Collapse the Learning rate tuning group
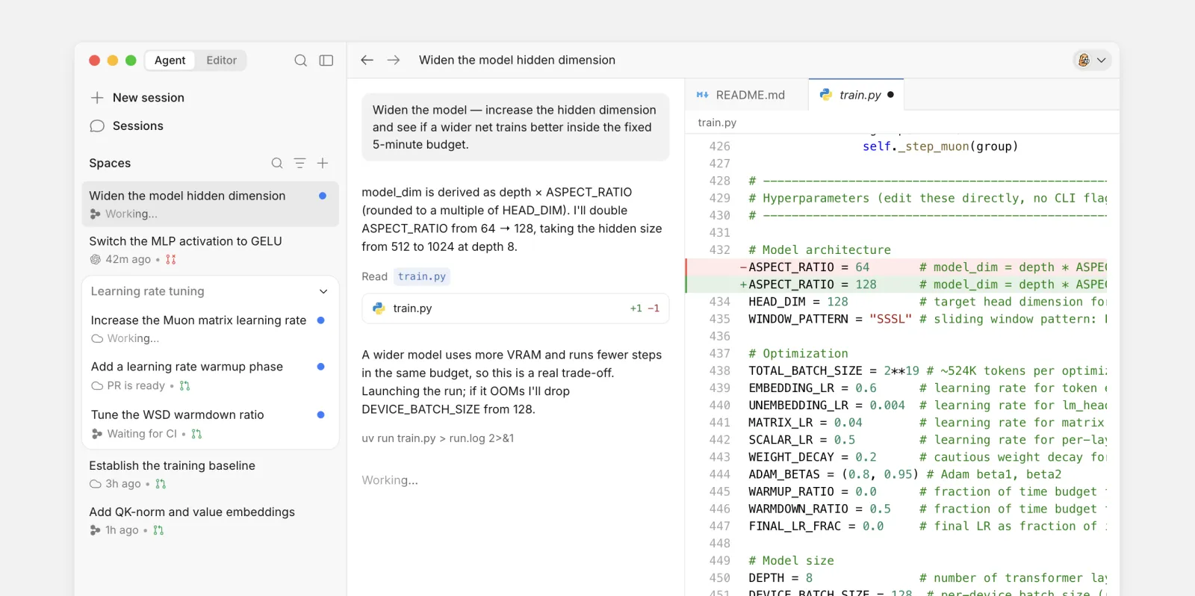 click(x=323, y=291)
